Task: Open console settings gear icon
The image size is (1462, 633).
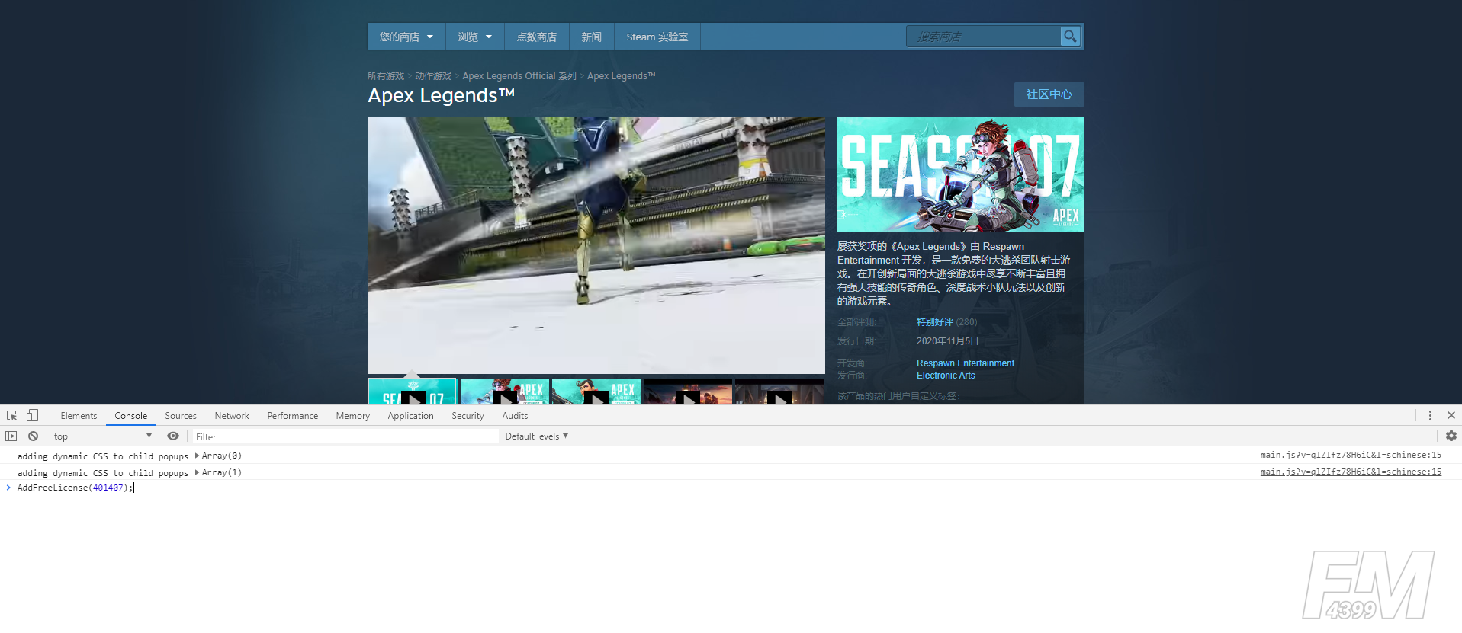Action: [1451, 436]
